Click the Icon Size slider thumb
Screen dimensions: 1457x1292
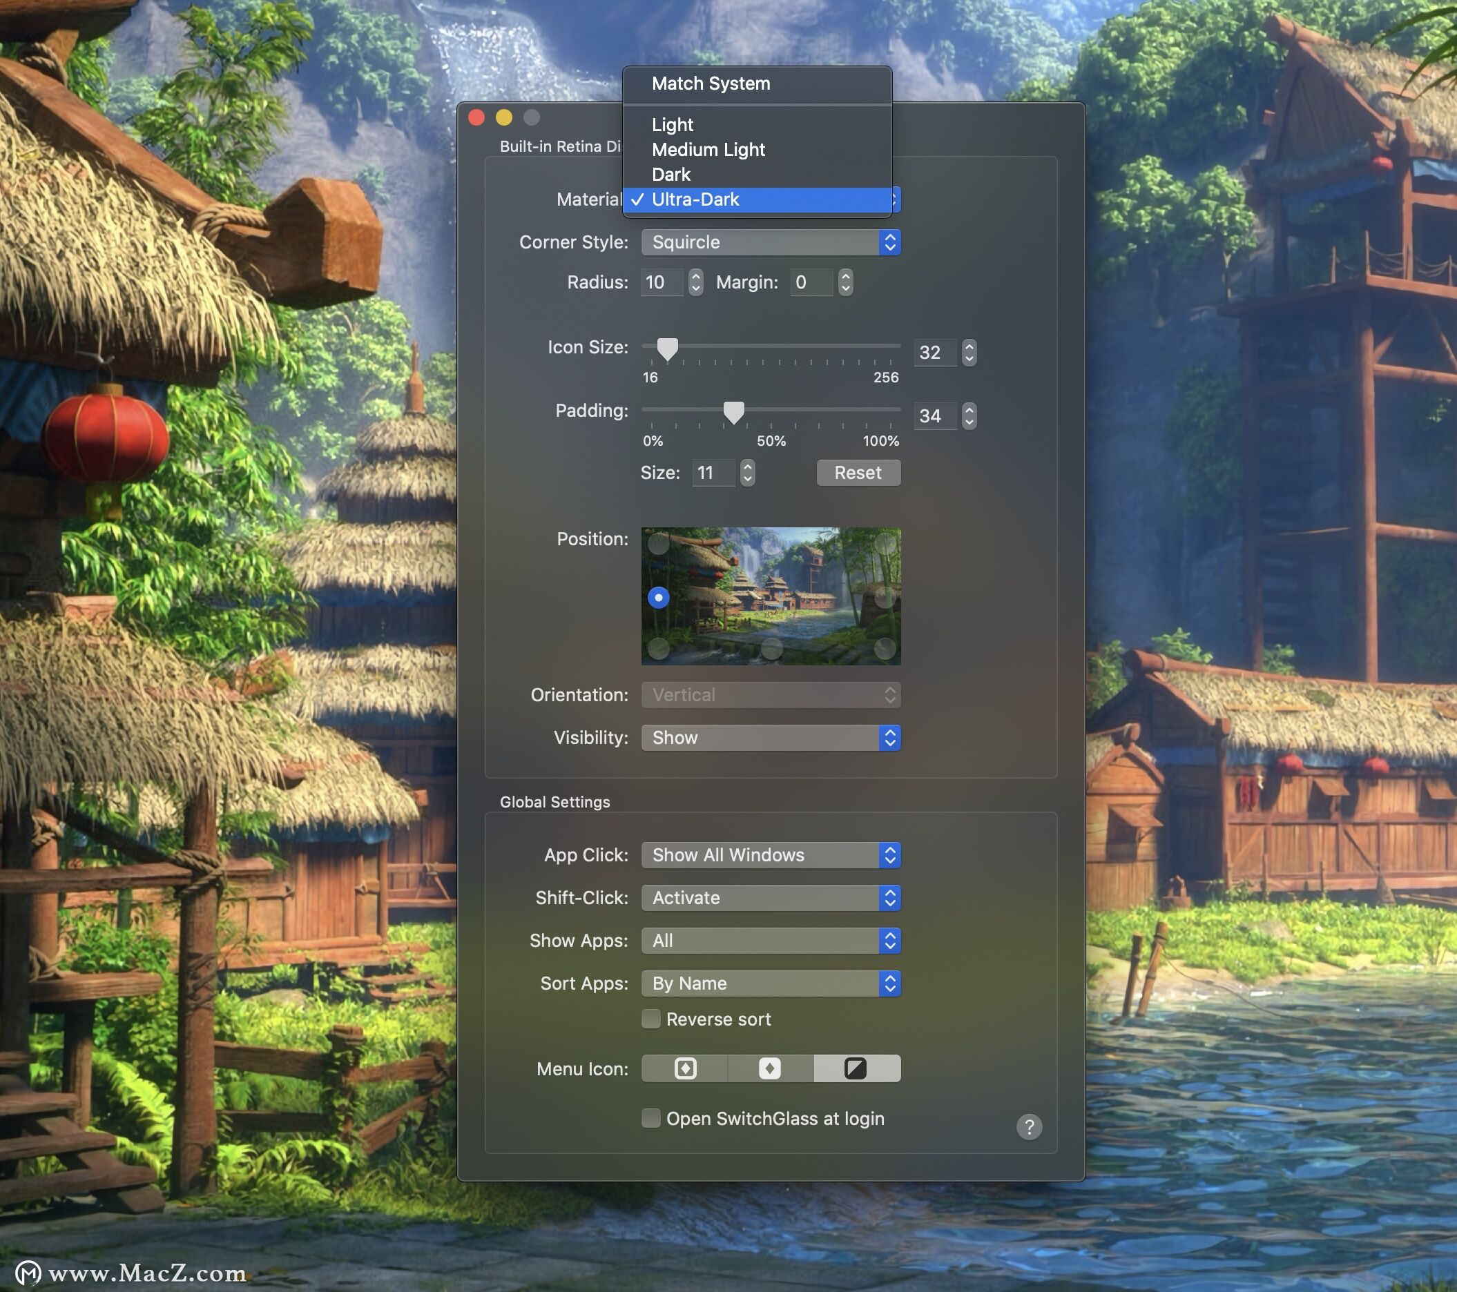(x=667, y=349)
